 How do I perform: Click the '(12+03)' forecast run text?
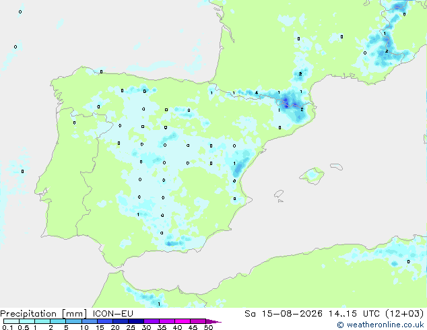point(405,314)
